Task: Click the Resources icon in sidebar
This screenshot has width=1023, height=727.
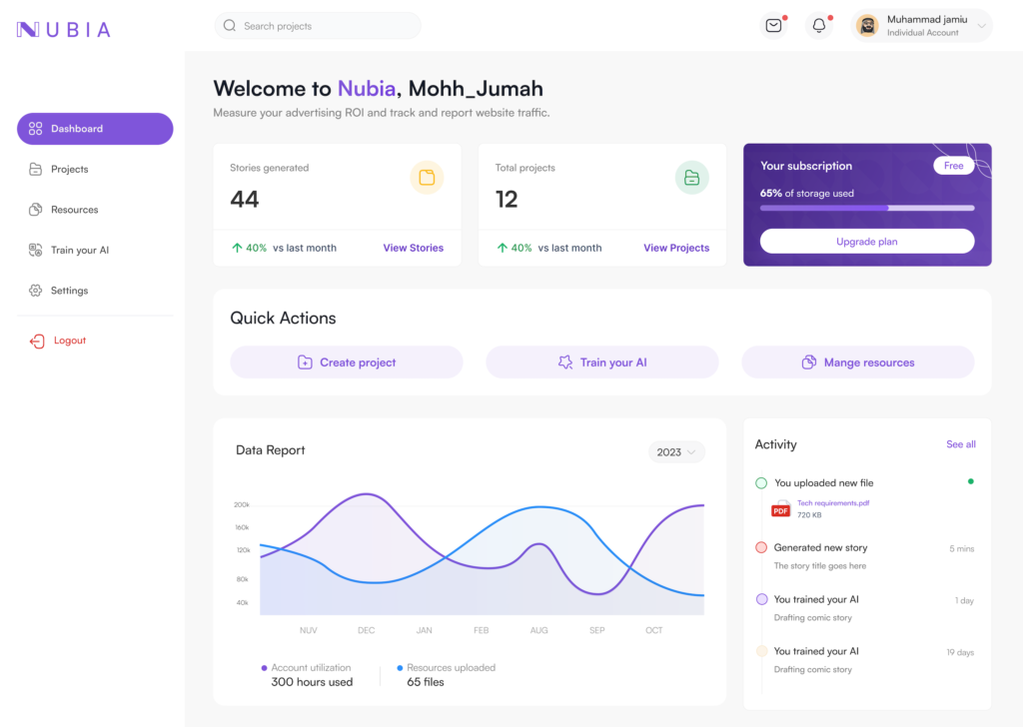Action: 35,210
